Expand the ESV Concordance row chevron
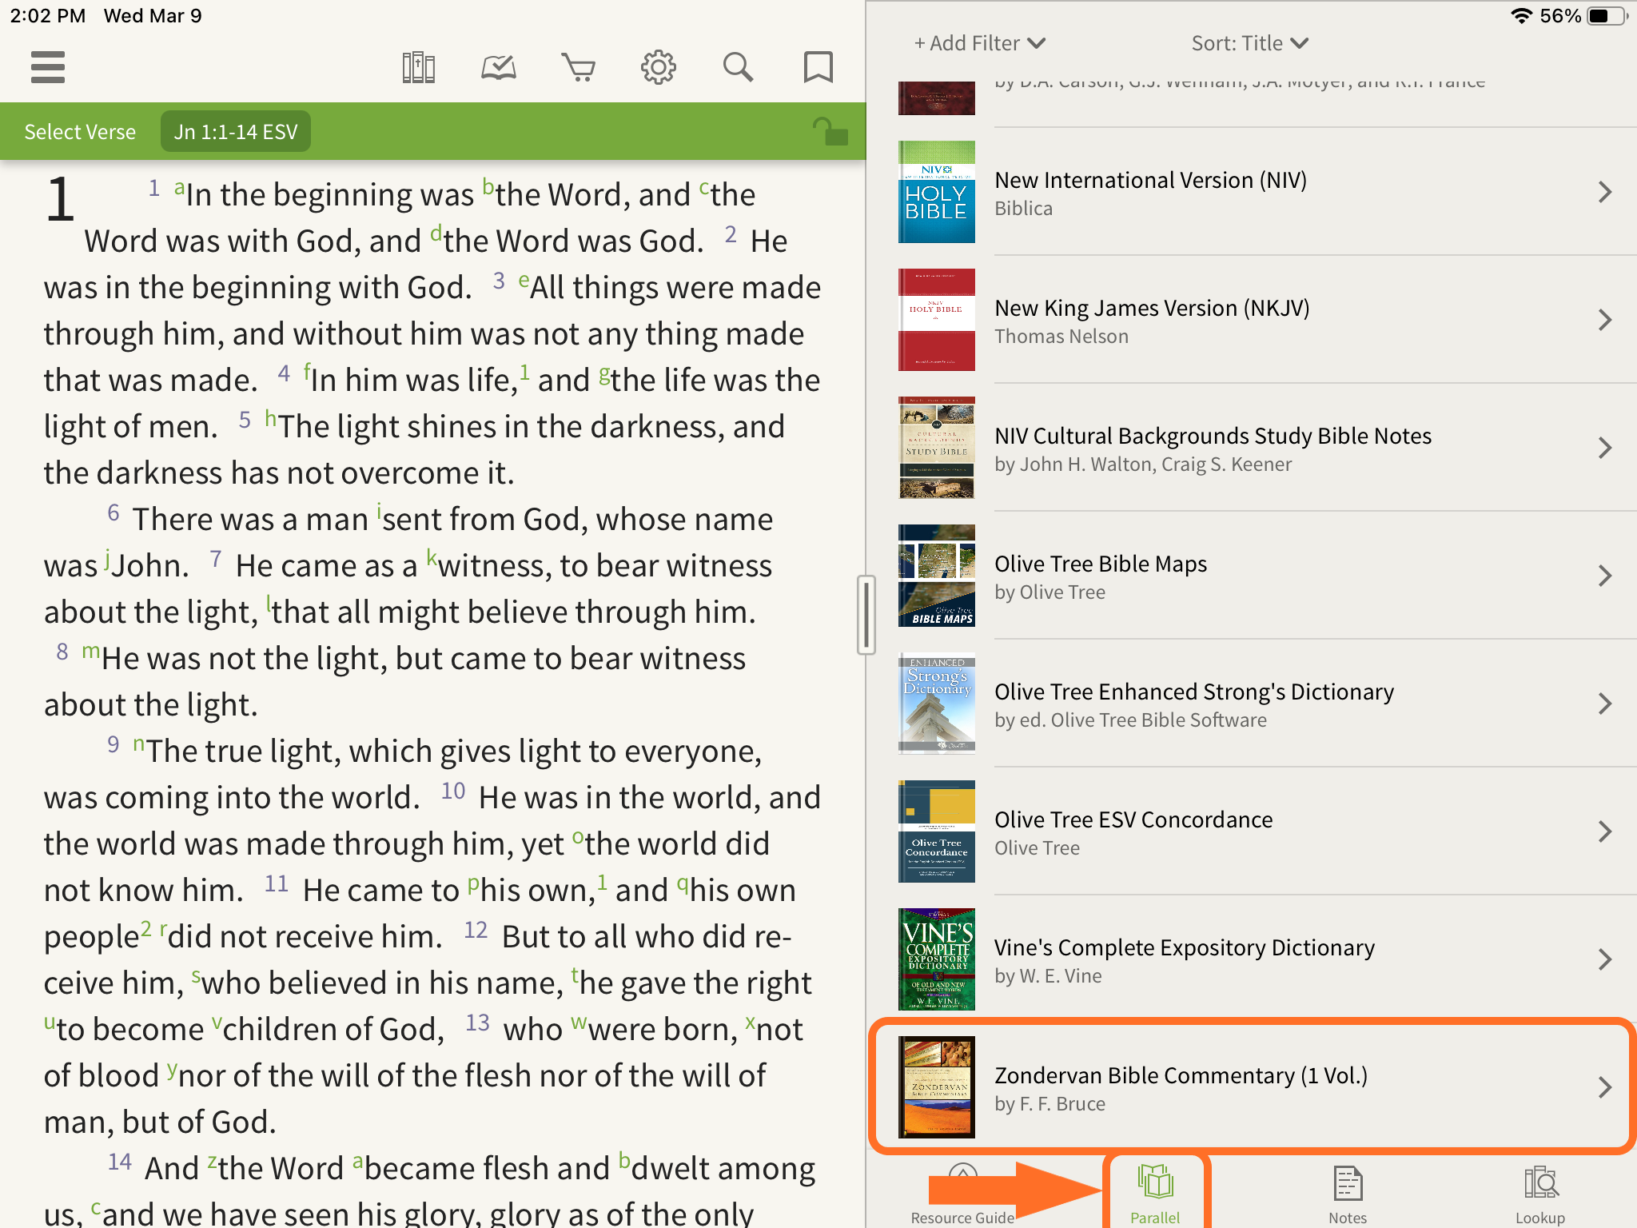The image size is (1637, 1228). (1604, 831)
